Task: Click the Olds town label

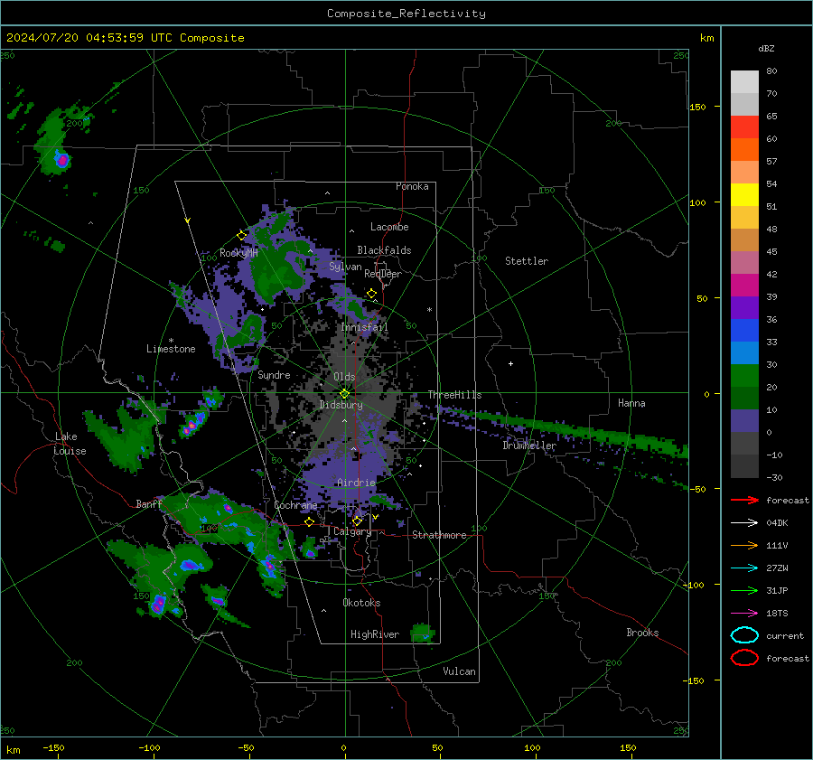Action: [344, 377]
